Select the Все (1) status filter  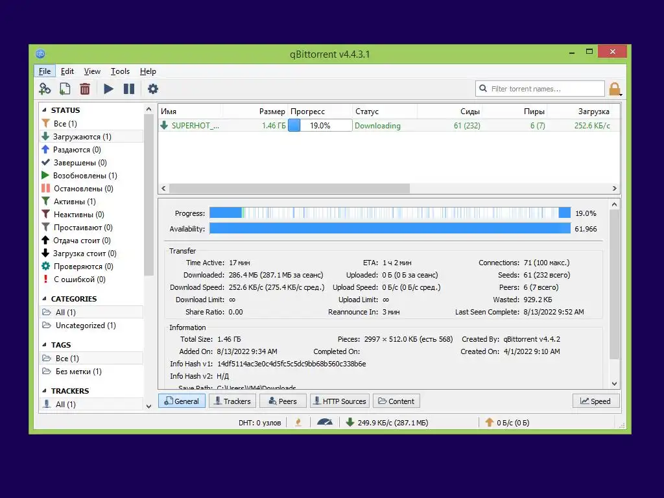point(91,124)
